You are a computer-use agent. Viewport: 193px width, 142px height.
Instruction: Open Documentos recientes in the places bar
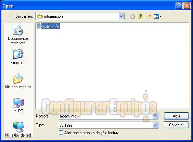18,35
